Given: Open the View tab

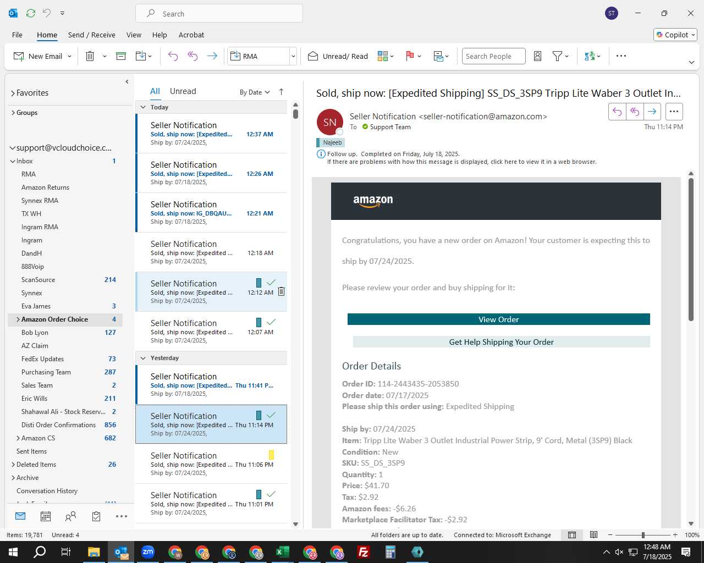Looking at the screenshot, I should pos(134,35).
